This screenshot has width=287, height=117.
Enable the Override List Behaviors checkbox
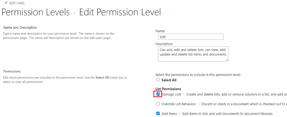click(x=158, y=104)
